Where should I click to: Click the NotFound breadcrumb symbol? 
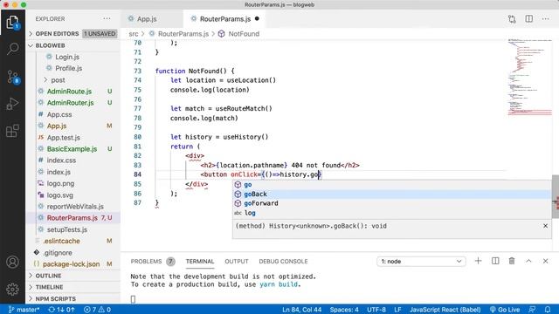[244, 34]
